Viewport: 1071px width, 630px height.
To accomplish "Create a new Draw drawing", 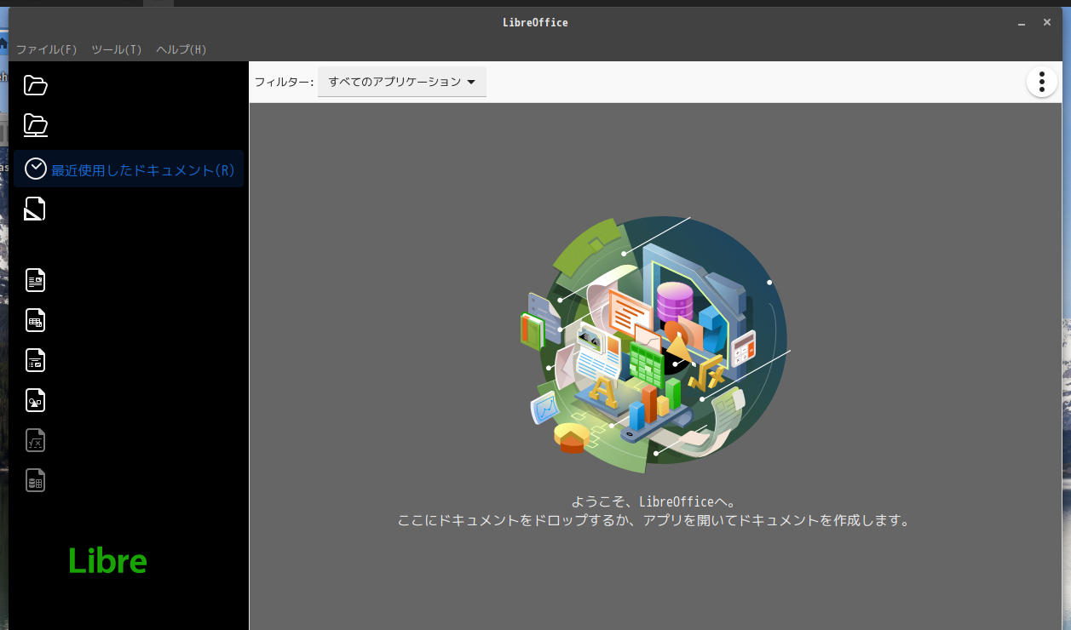I will pyautogui.click(x=35, y=400).
